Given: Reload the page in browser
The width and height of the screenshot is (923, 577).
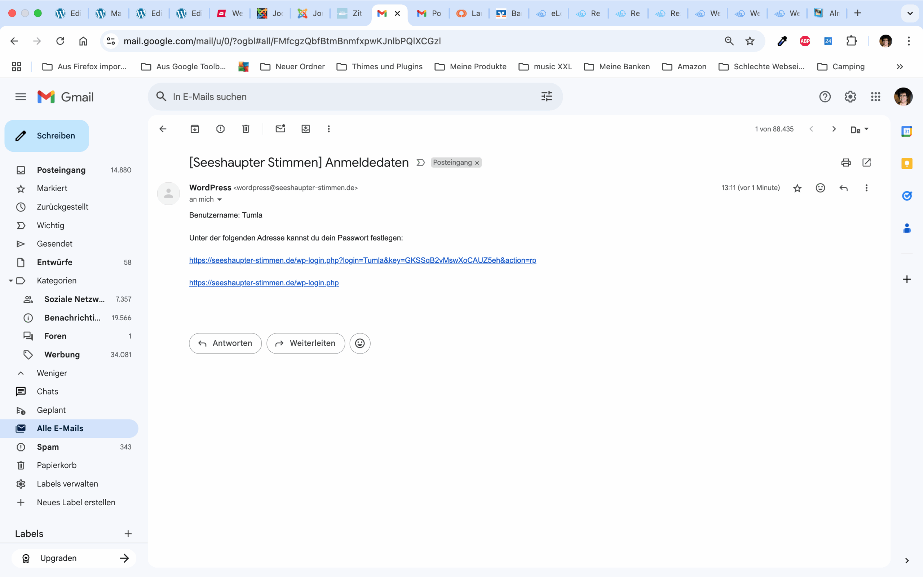Looking at the screenshot, I should point(60,41).
